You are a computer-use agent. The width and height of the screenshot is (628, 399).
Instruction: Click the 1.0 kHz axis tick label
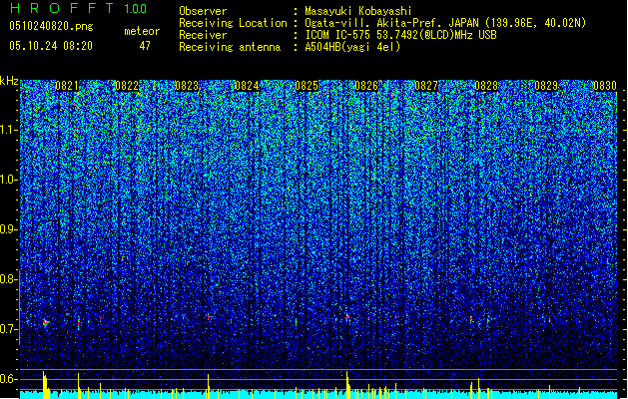coord(9,180)
